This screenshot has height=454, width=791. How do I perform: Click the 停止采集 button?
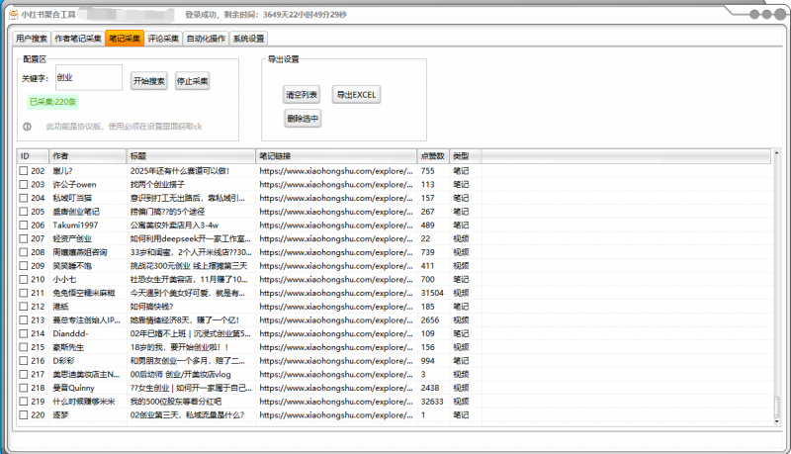tap(192, 81)
